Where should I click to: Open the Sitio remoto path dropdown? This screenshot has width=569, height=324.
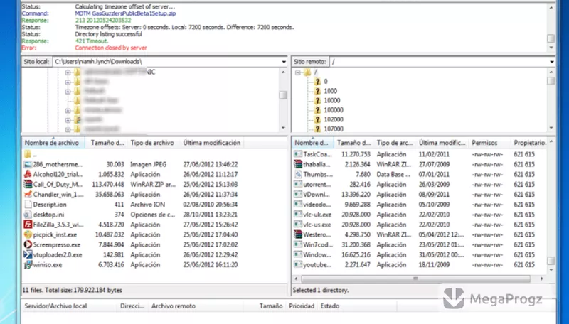[552, 62]
